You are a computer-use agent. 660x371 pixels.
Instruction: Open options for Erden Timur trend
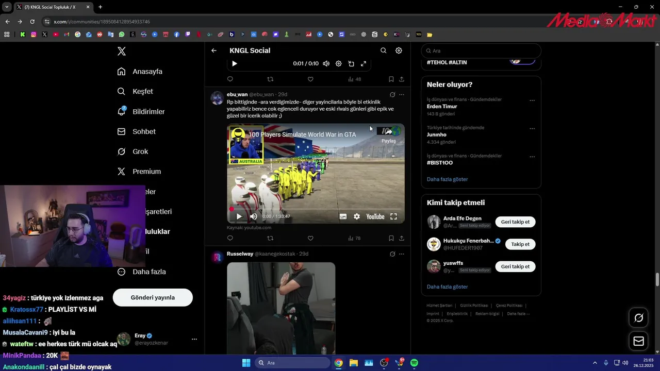[x=532, y=100]
